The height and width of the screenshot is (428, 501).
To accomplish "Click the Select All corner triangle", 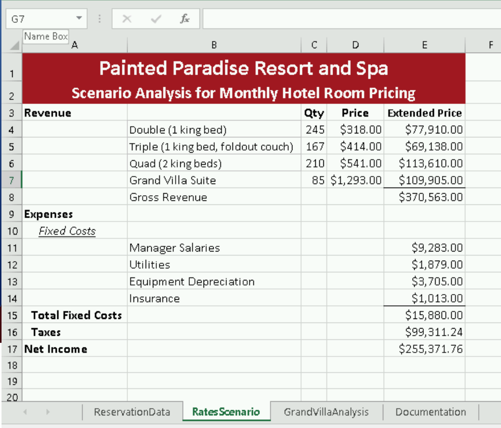I will pos(14,45).
